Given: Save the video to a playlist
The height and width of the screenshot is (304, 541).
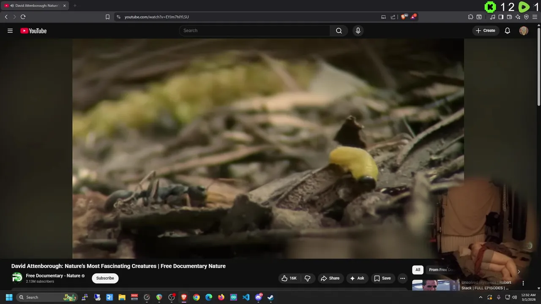Looking at the screenshot, I should 383,278.
